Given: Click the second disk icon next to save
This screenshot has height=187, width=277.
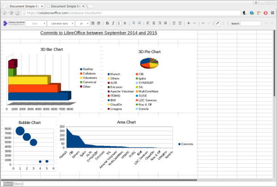Looking at the screenshot, I should 99,23.
